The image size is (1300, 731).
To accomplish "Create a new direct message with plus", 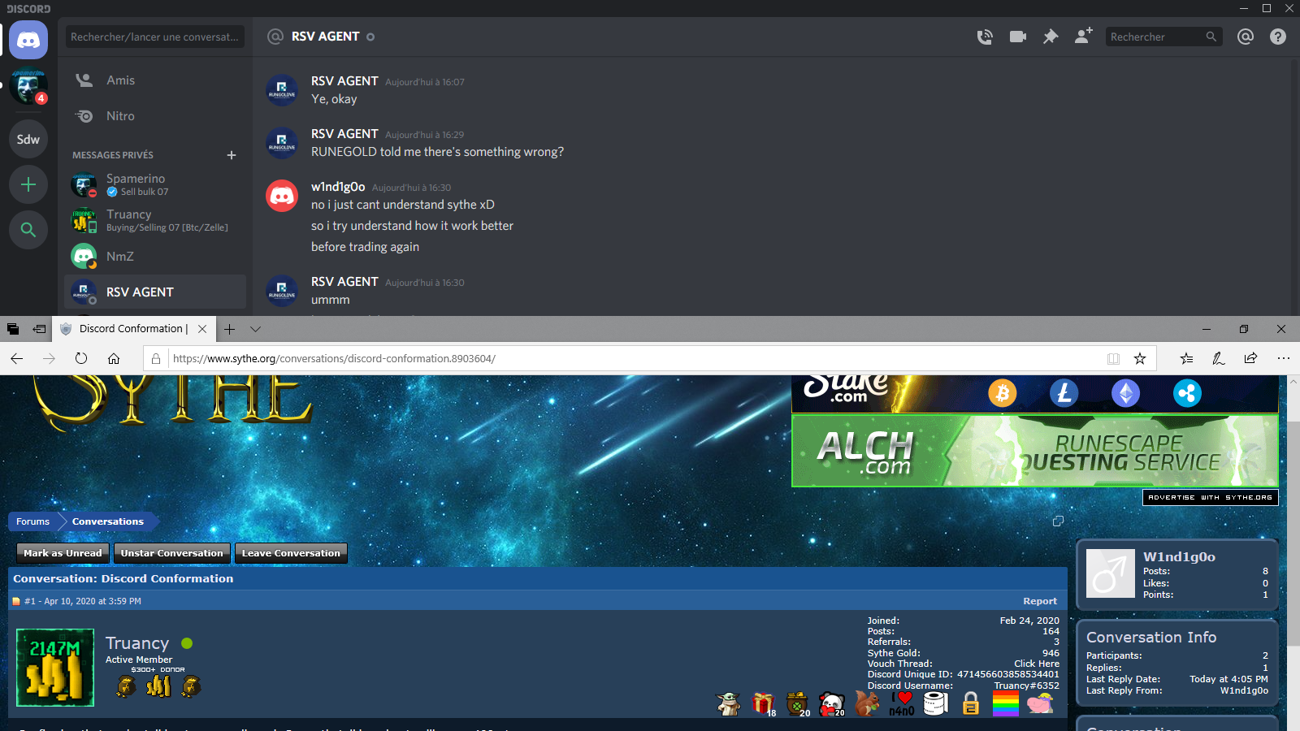I will 232,155.
